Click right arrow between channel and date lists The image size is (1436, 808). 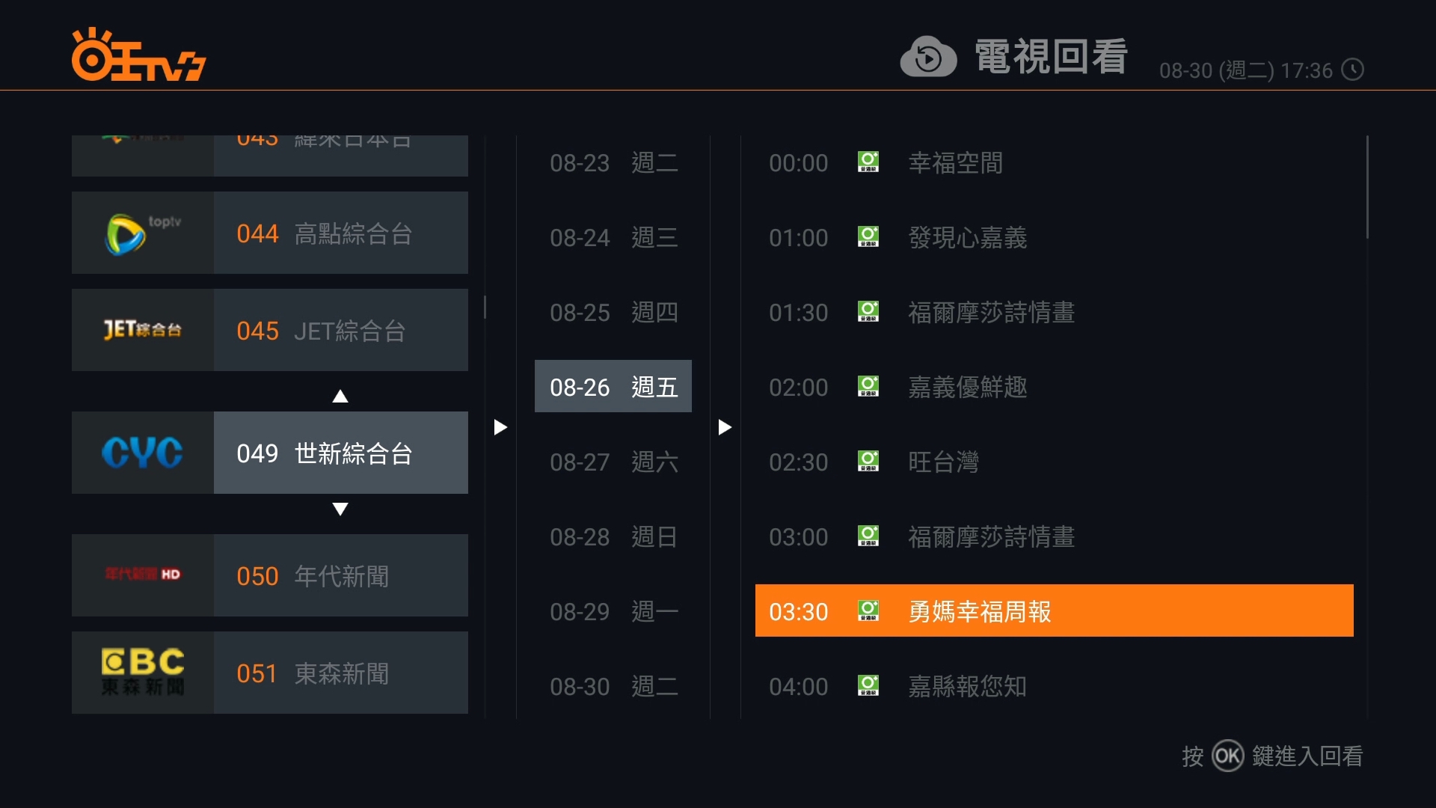(500, 427)
